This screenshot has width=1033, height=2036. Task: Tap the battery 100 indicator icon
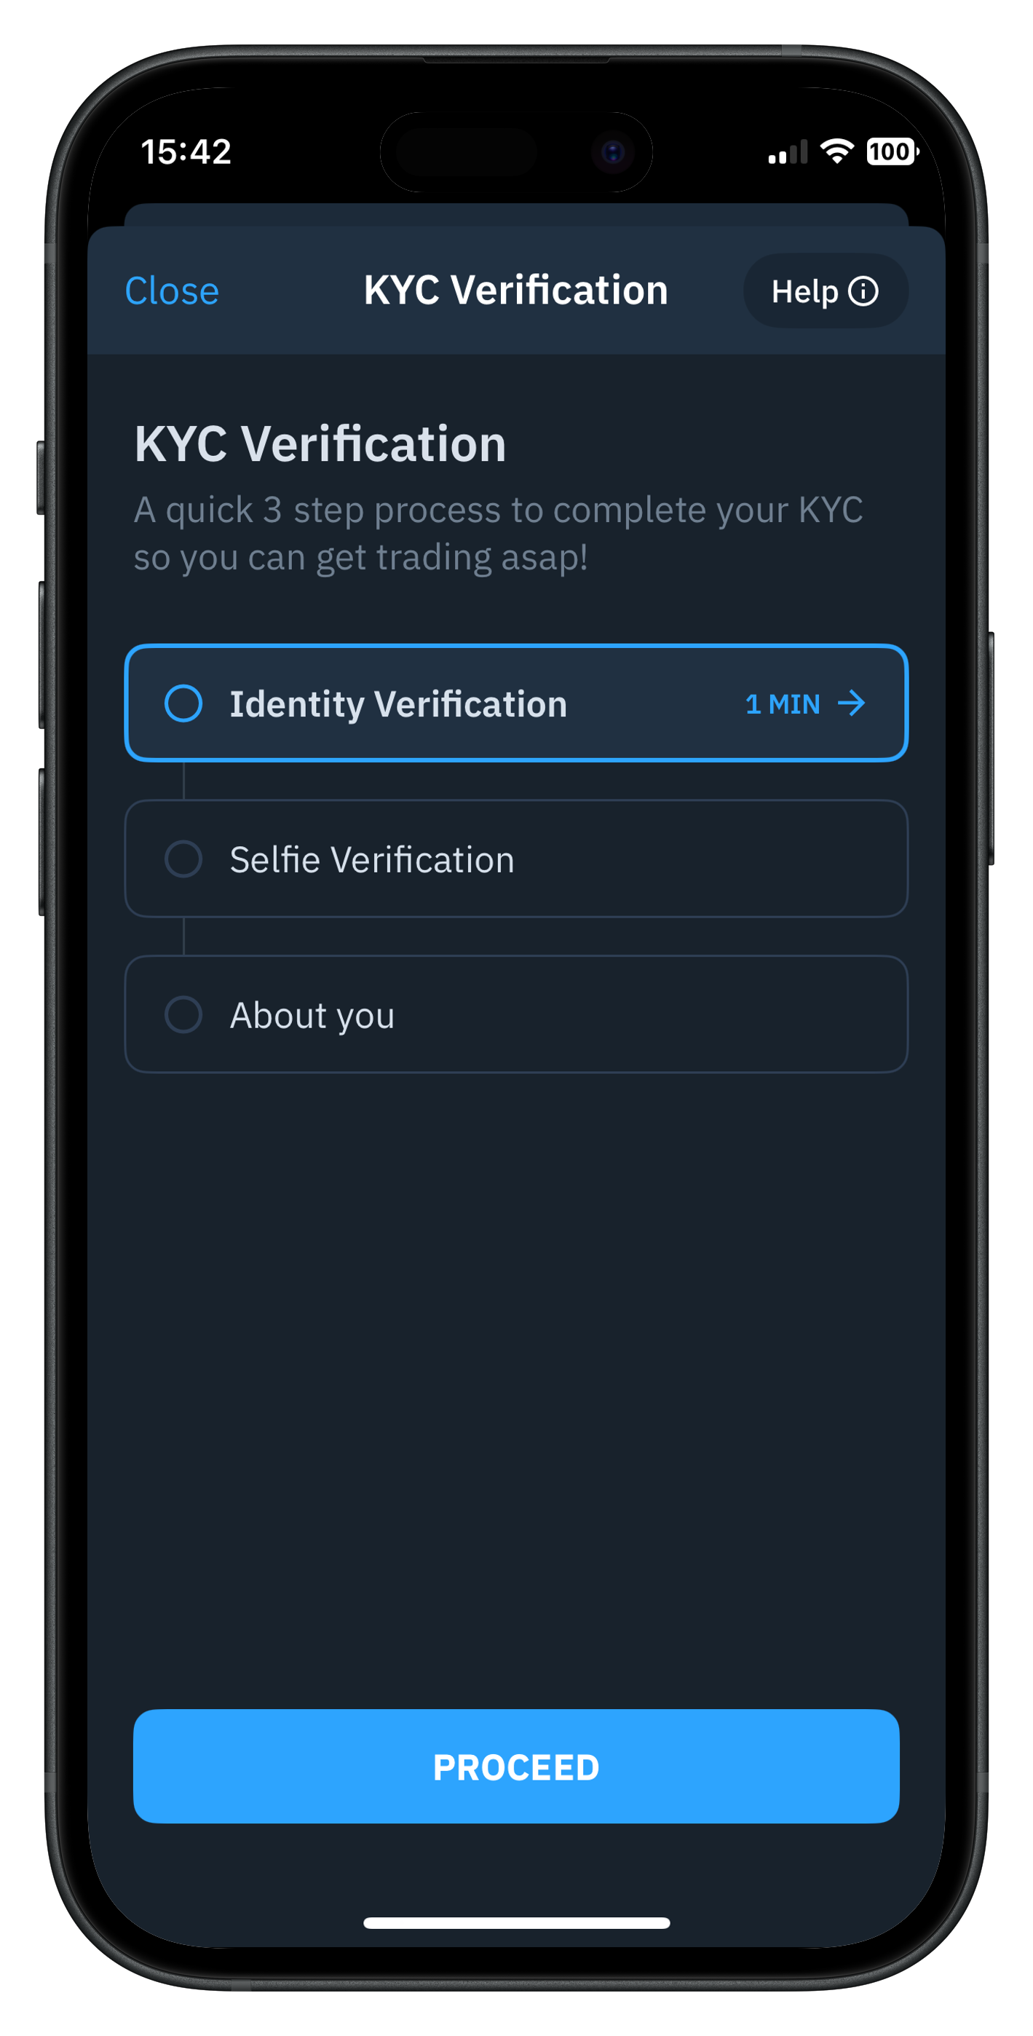pos(892,151)
